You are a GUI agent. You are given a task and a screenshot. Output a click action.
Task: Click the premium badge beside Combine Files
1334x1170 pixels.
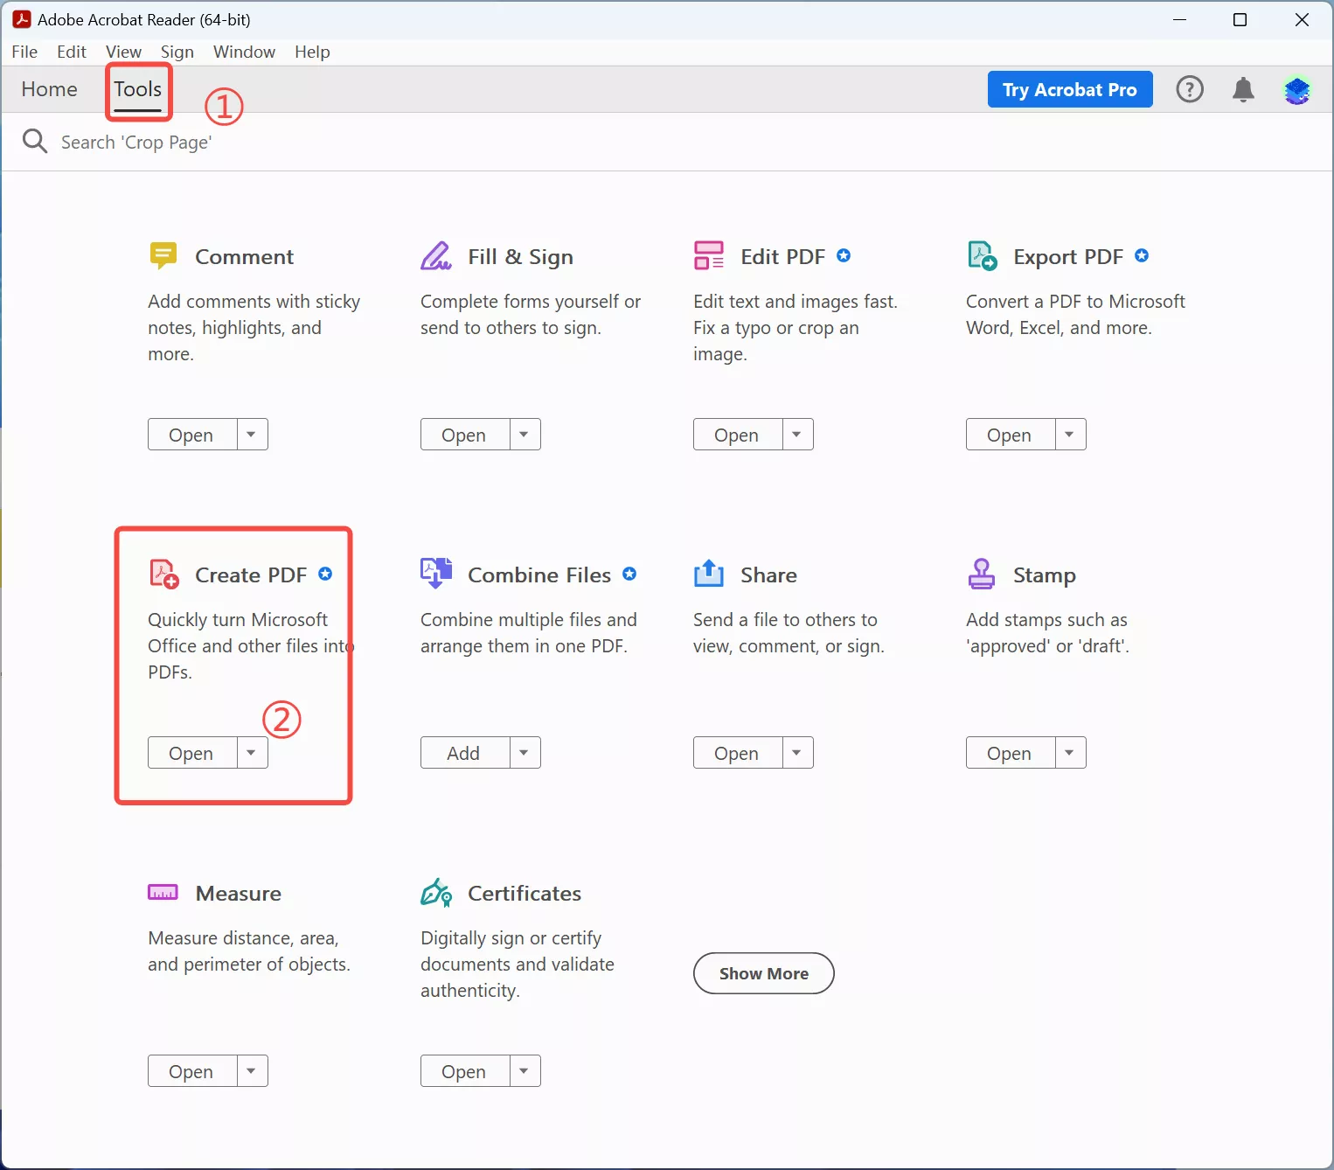(x=629, y=574)
